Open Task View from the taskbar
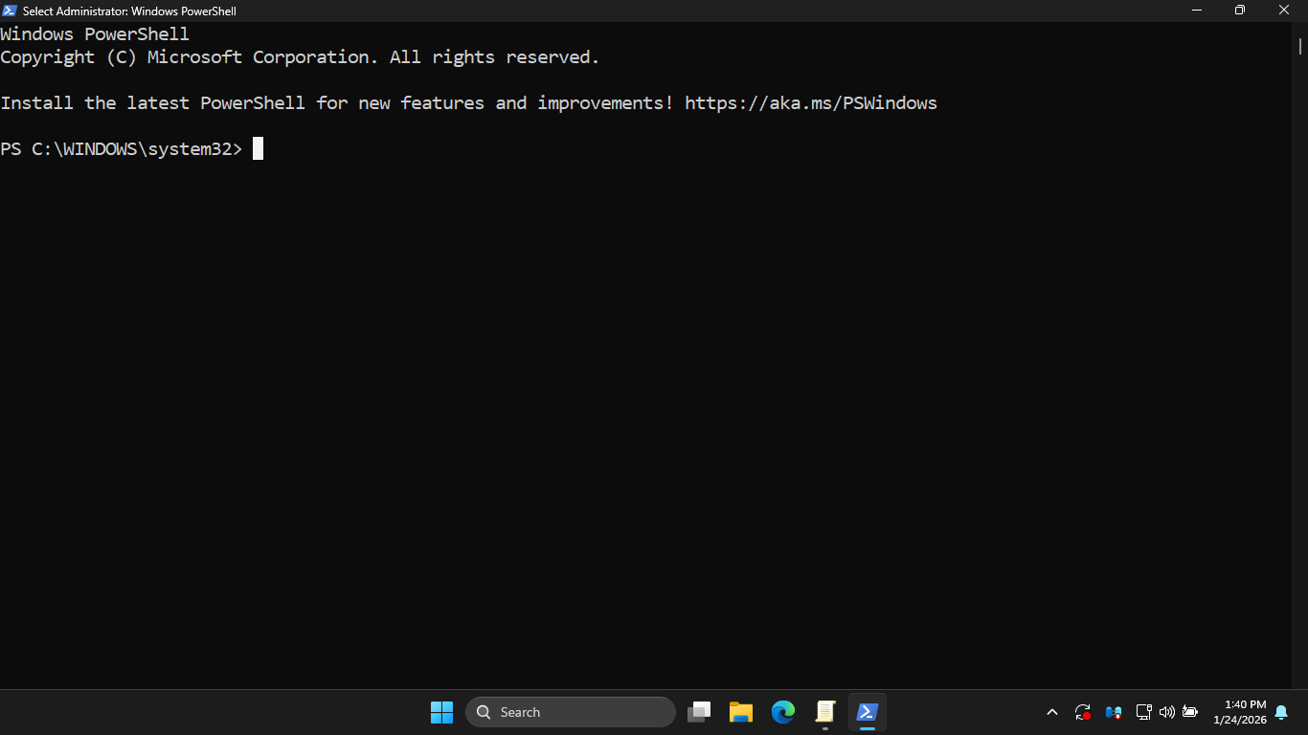Screen dimensions: 1308x735 coord(699,712)
